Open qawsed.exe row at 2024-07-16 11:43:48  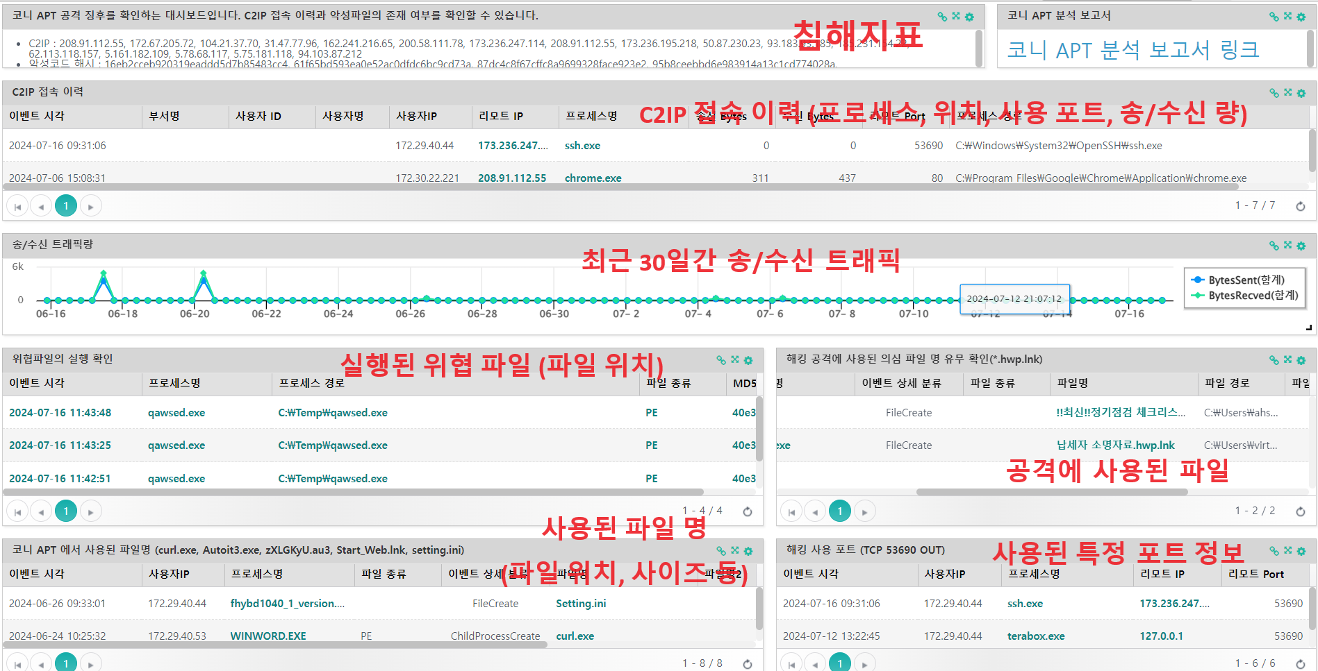pyautogui.click(x=176, y=413)
